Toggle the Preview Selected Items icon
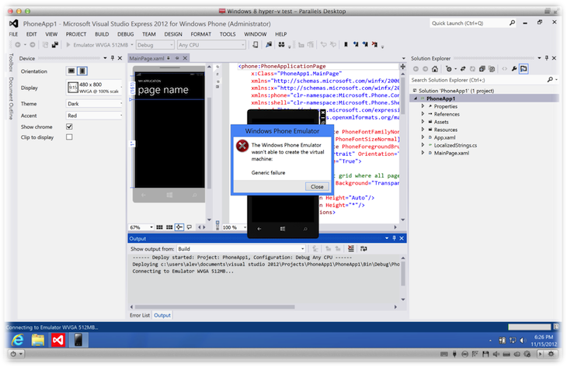 (524, 68)
